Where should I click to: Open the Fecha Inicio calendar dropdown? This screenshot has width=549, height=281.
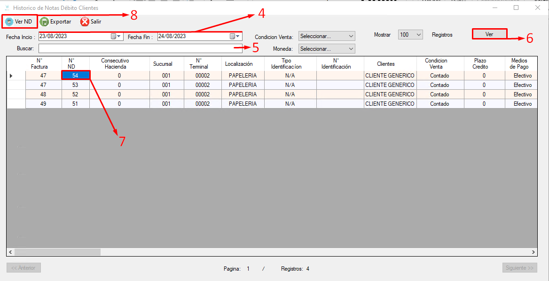click(x=116, y=36)
